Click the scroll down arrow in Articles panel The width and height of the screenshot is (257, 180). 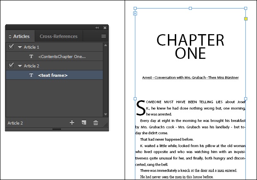(105, 114)
